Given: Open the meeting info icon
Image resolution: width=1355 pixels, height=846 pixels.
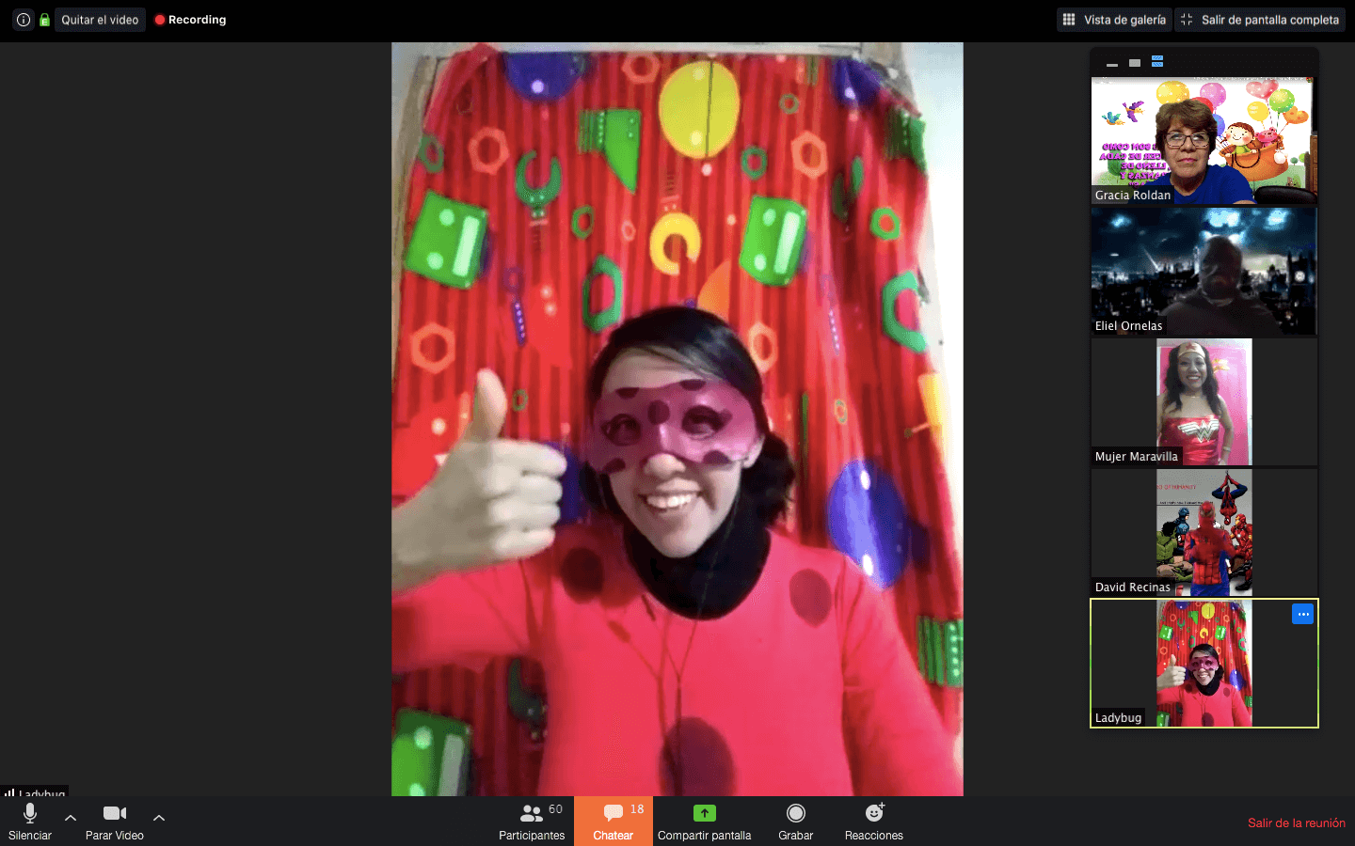Looking at the screenshot, I should click(x=24, y=20).
